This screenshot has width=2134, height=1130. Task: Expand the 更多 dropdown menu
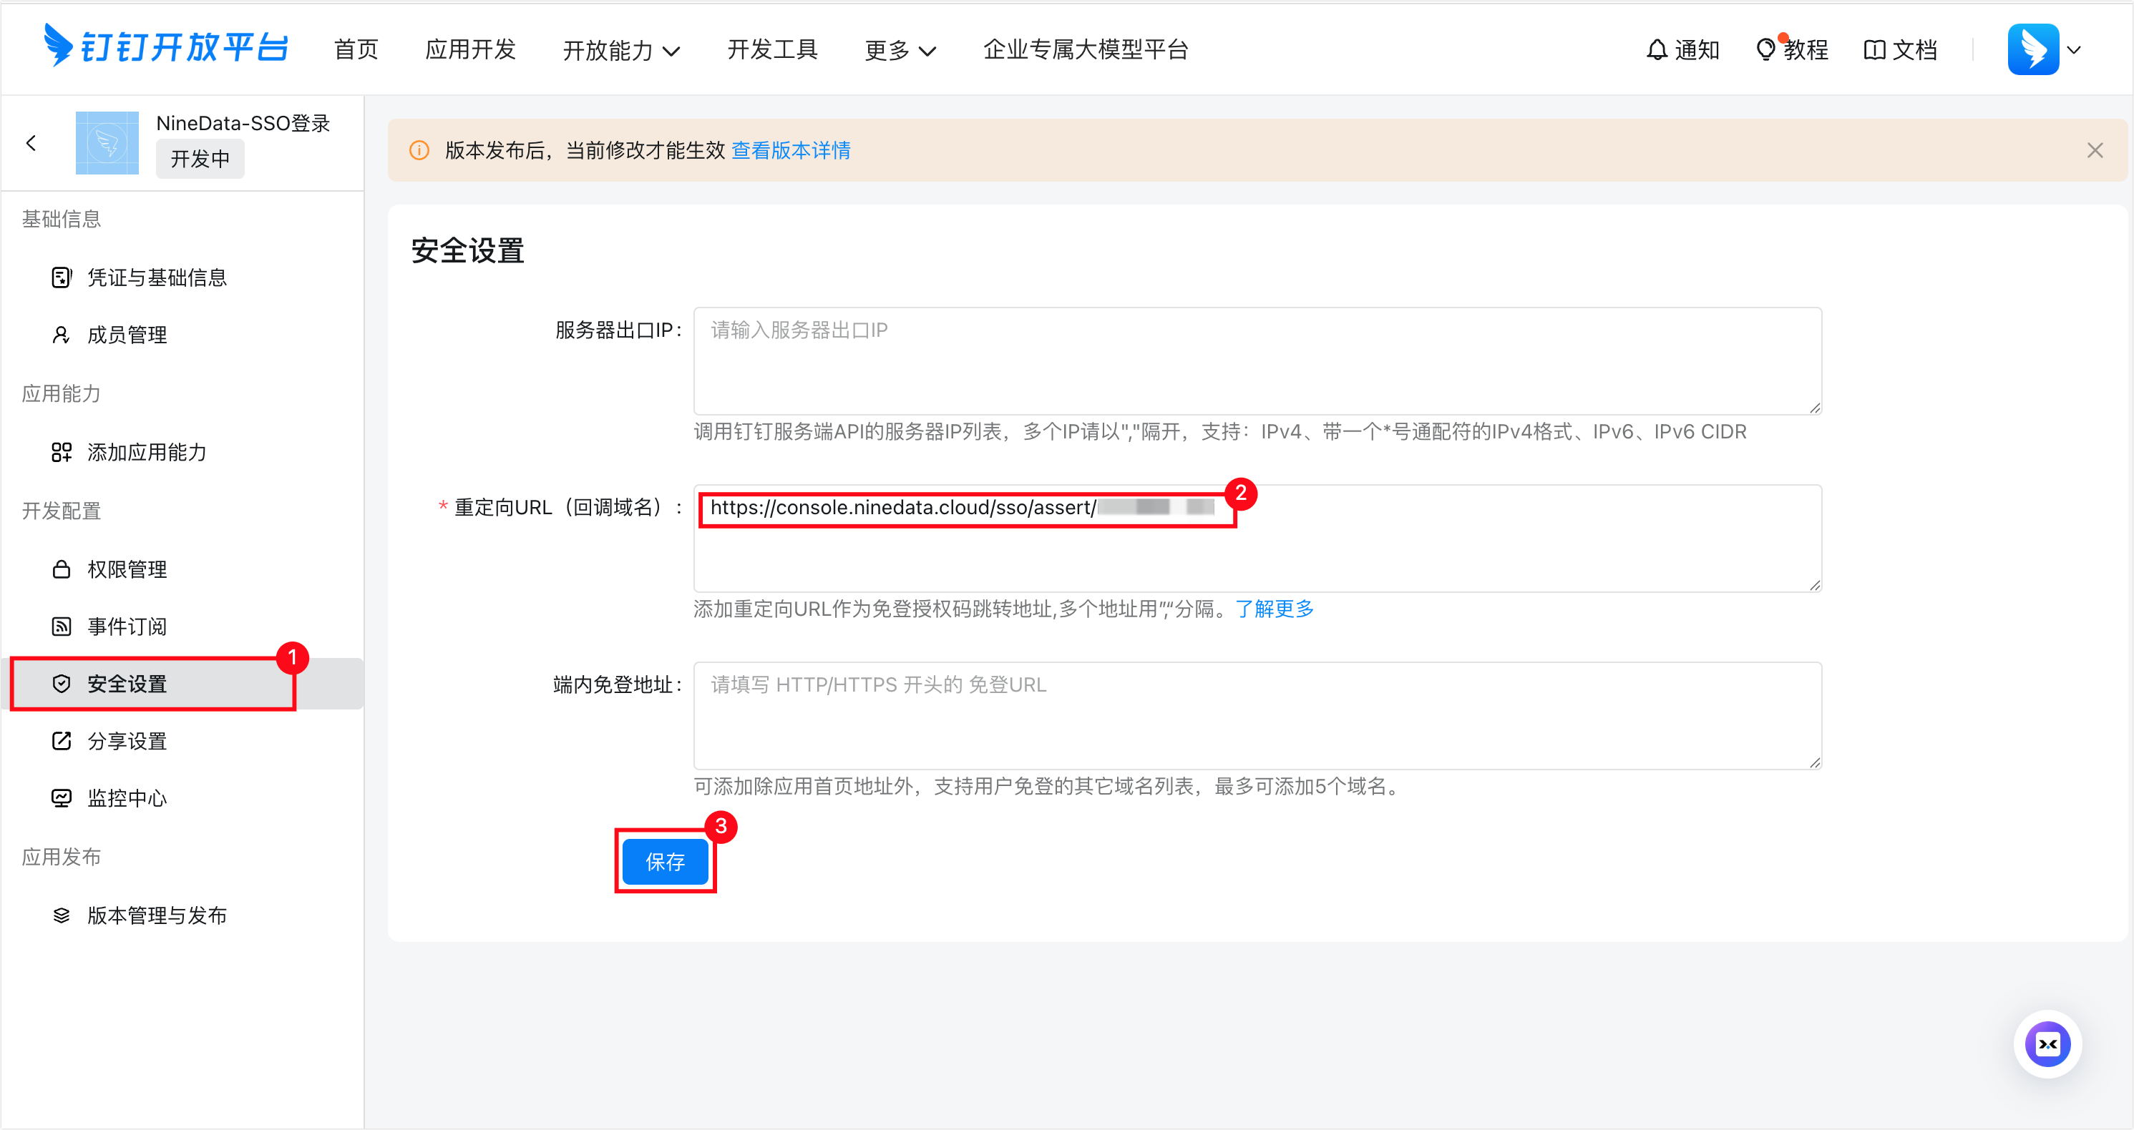click(900, 51)
